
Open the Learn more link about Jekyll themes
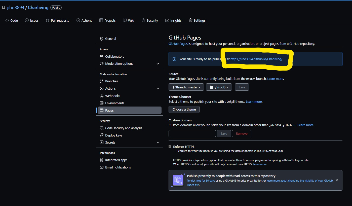pos(254,102)
